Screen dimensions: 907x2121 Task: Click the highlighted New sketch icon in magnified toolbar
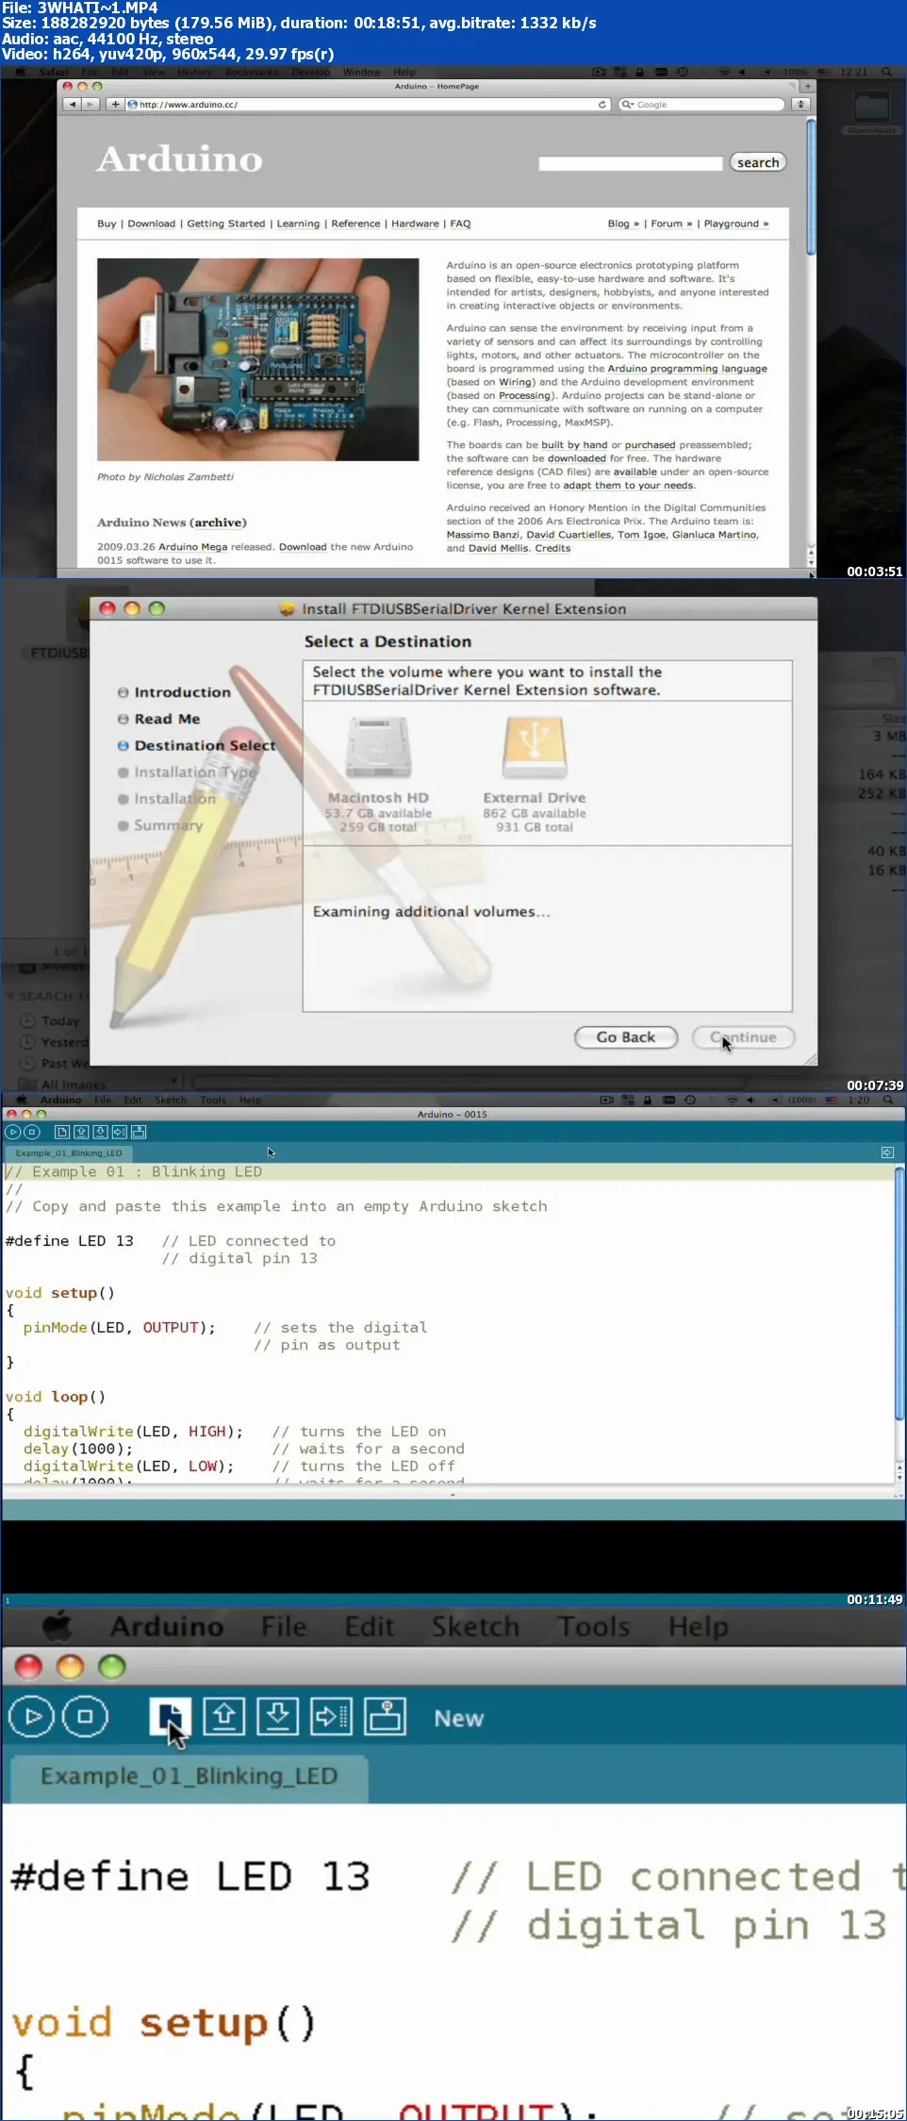tap(171, 1716)
